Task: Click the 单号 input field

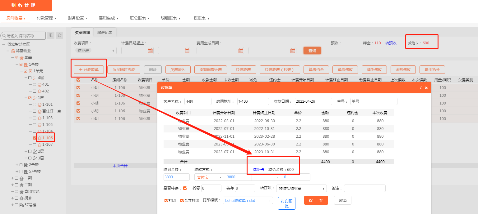Action: coord(374,101)
